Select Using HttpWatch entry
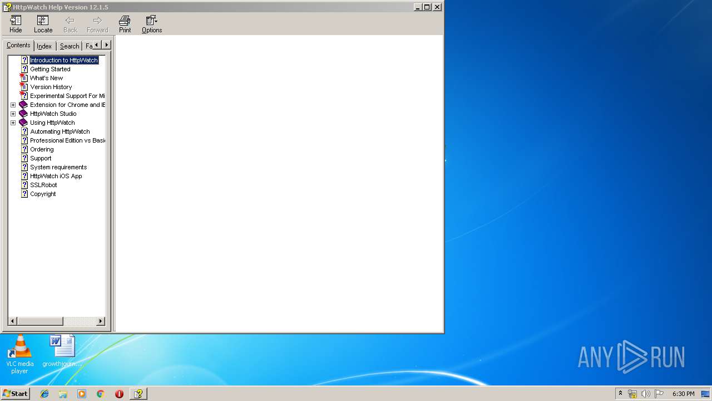 [52, 123]
